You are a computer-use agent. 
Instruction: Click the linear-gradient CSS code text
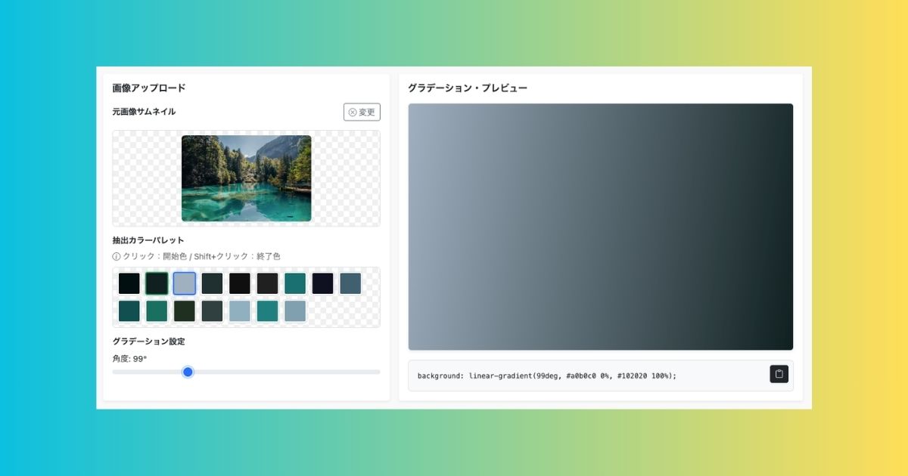(546, 376)
